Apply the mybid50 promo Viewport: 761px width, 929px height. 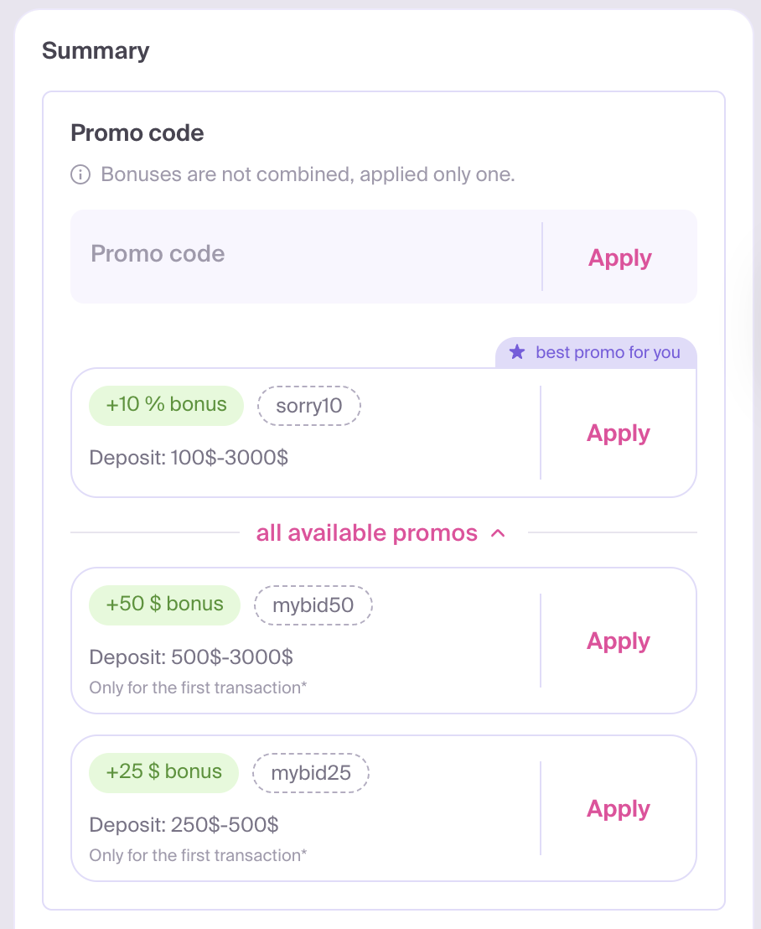click(619, 641)
